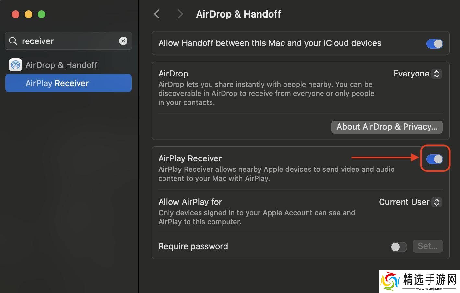Click the yellow minimize window button
Viewport: 460px width, 293px height.
tap(29, 14)
